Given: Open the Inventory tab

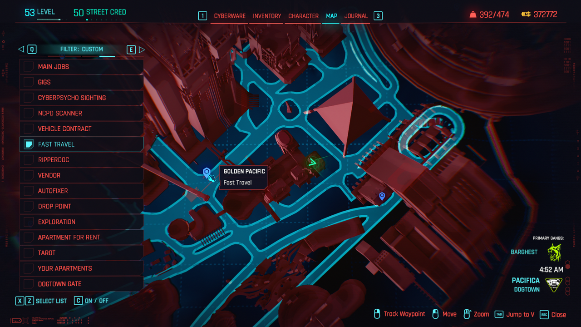Looking at the screenshot, I should [267, 16].
